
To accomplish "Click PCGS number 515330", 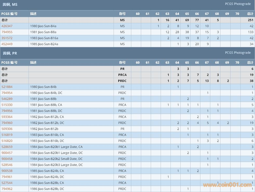I will click(x=7, y=105).
